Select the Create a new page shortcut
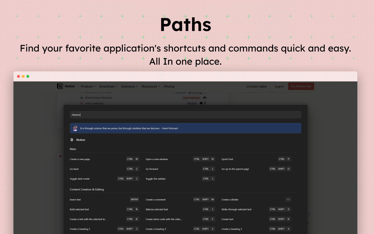Image resolution: width=374 pixels, height=234 pixels. click(x=105, y=159)
